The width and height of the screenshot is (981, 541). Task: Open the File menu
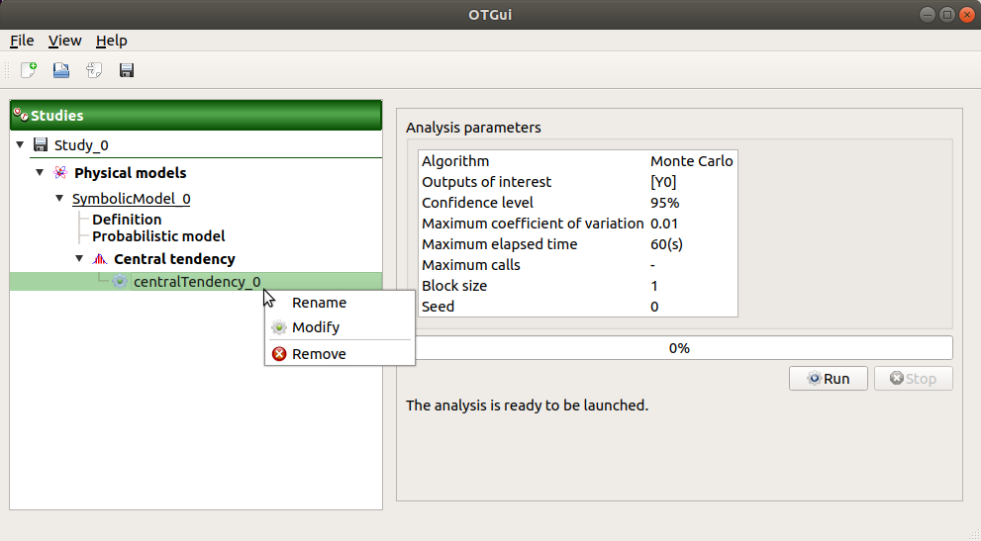pos(22,41)
